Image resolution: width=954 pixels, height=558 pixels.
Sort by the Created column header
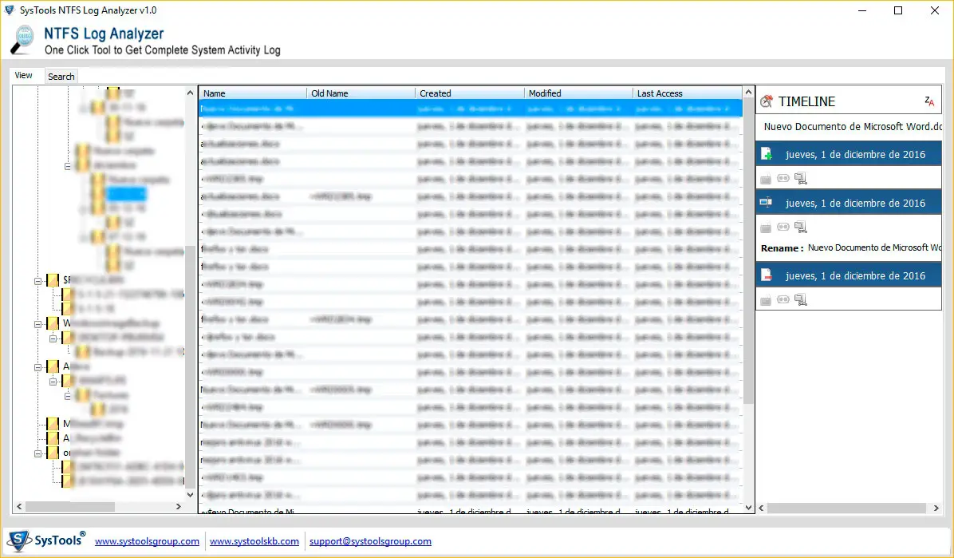(x=470, y=93)
